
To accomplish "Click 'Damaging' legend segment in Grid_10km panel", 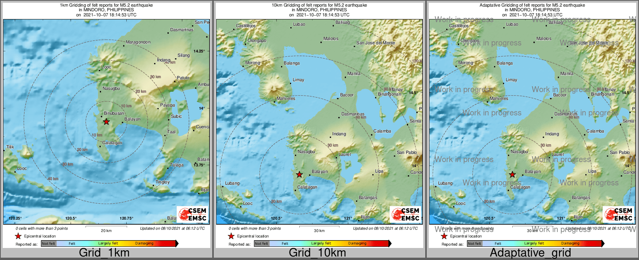I will [x=357, y=243].
